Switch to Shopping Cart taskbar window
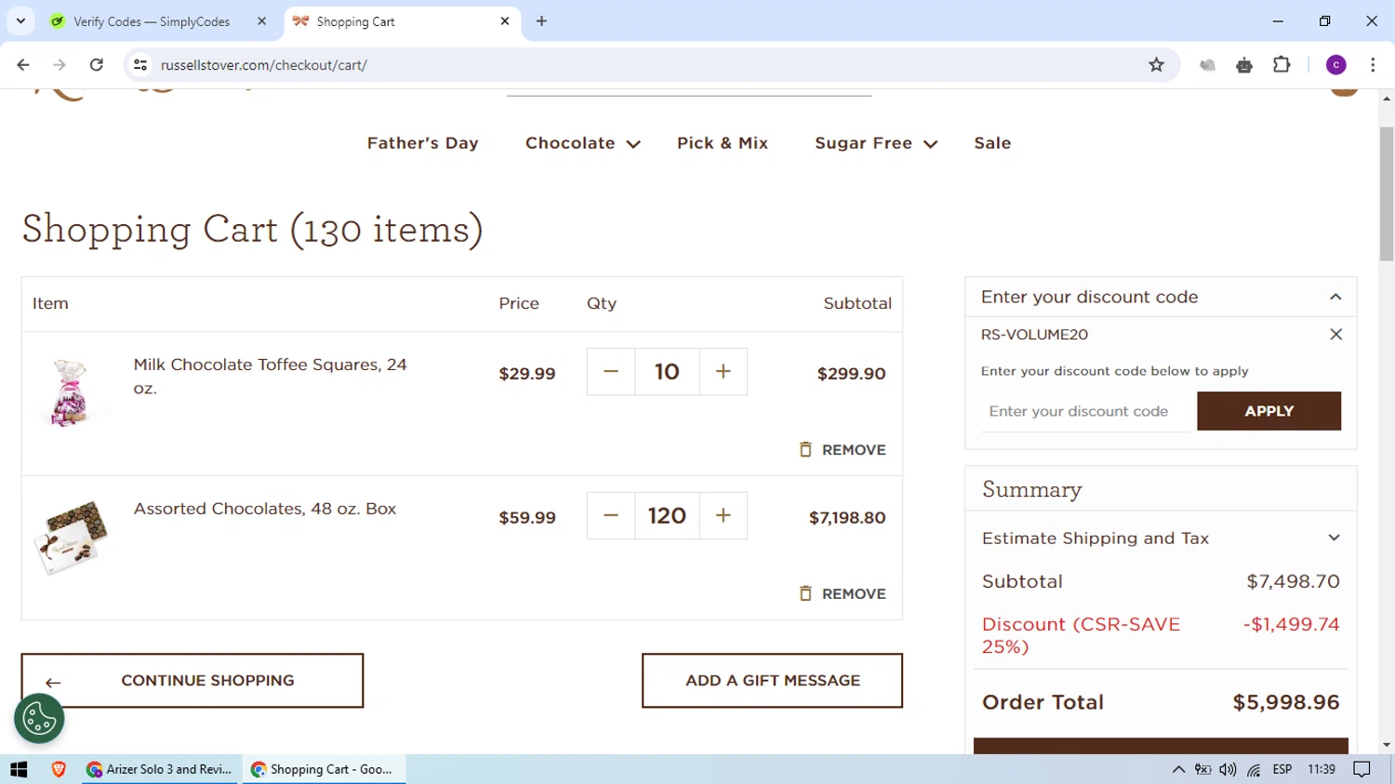Screen dimensions: 1395x784 [x=324, y=769]
